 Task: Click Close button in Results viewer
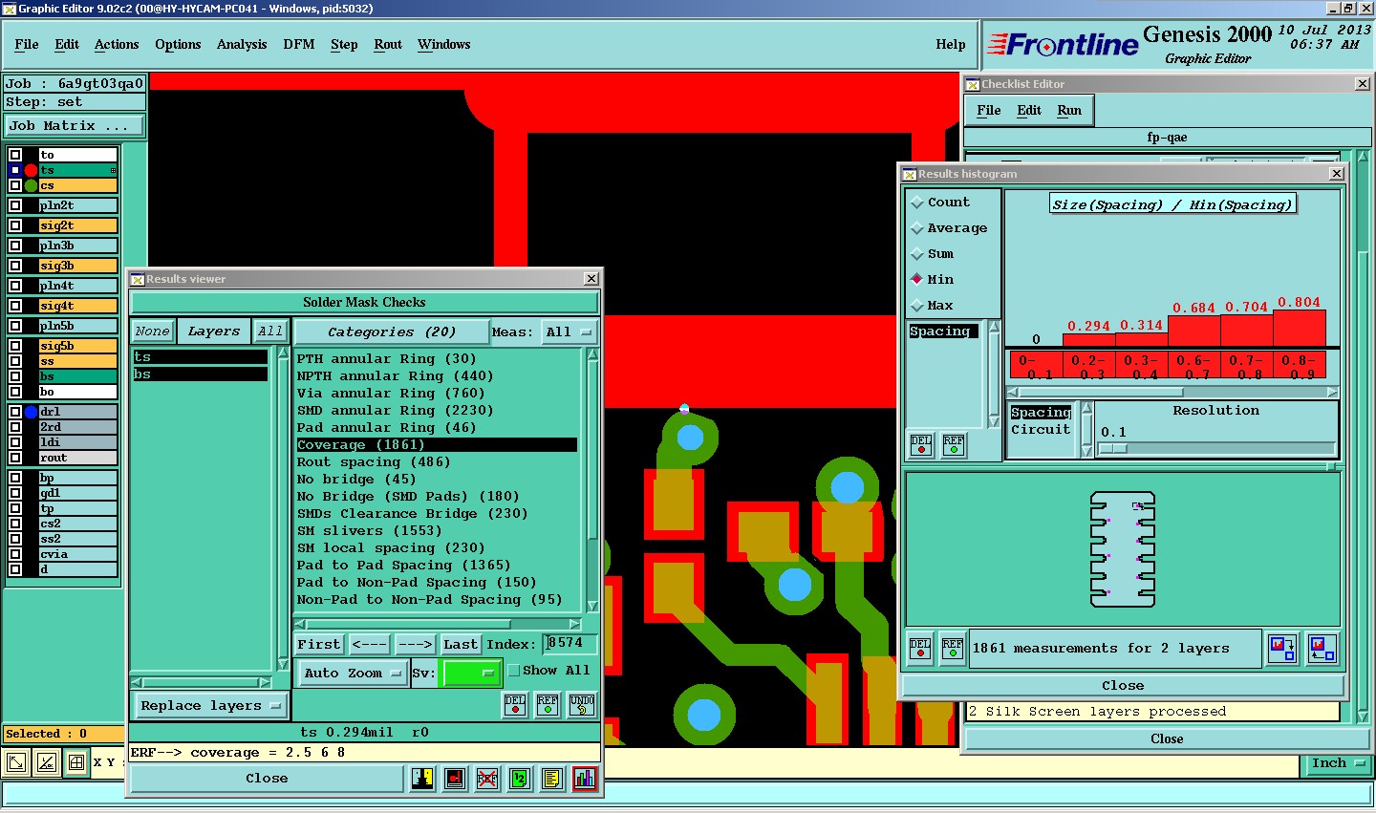click(x=267, y=779)
